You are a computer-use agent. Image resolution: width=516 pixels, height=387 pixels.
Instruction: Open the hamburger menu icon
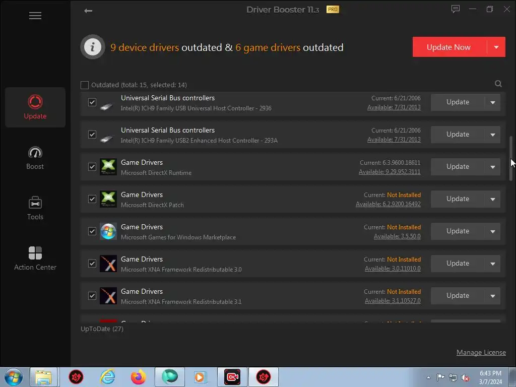[35, 16]
